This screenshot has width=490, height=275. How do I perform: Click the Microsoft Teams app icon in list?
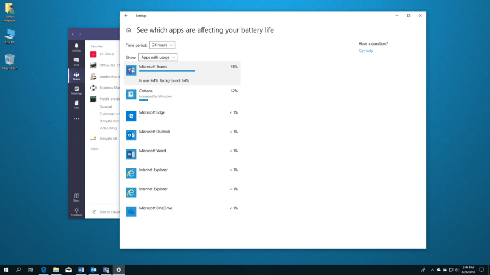click(x=131, y=70)
